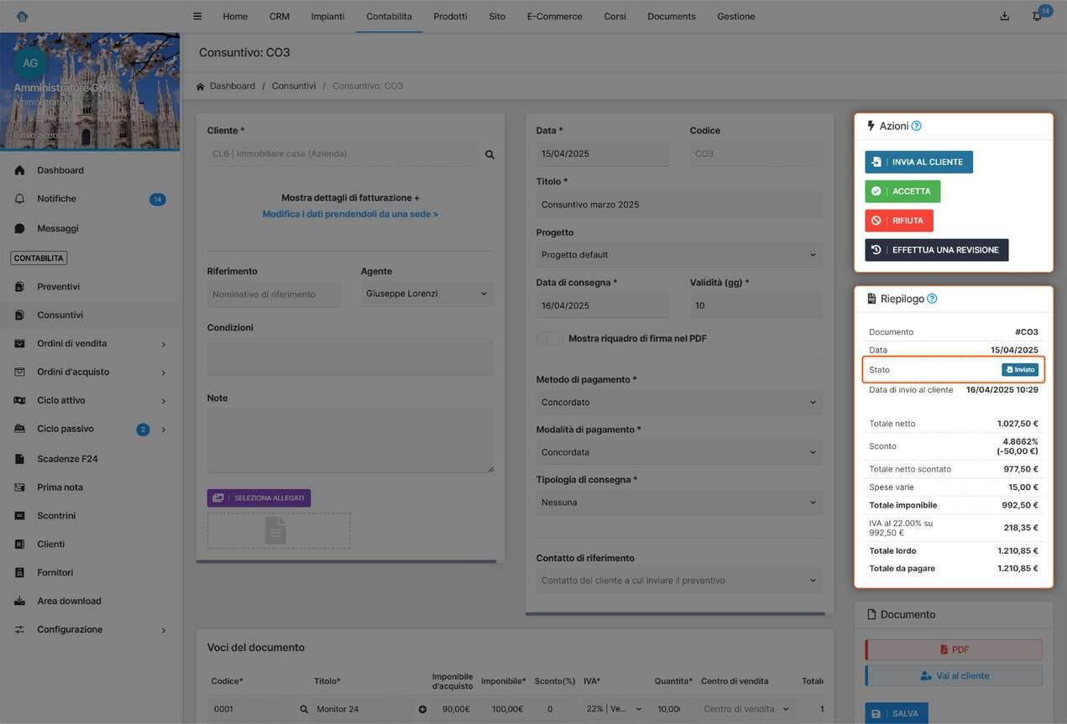Open the CRM top menu
1067x724 pixels.
[x=280, y=16]
